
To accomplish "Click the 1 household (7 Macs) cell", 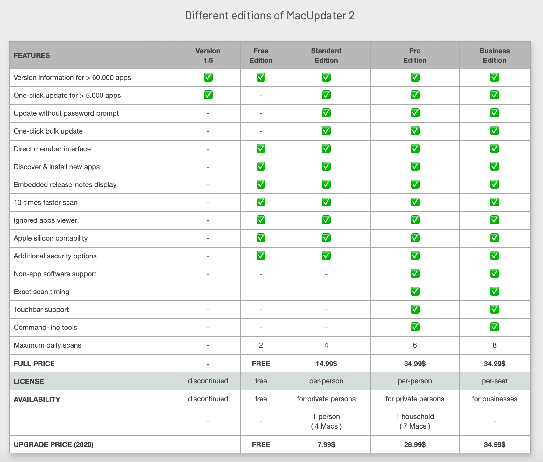I will tap(415, 421).
